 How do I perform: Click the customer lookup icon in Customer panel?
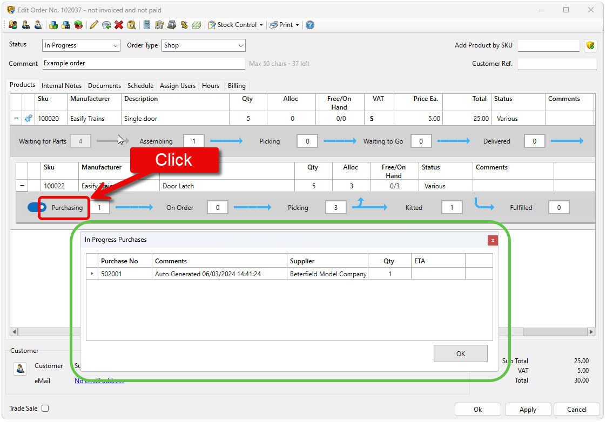[20, 369]
